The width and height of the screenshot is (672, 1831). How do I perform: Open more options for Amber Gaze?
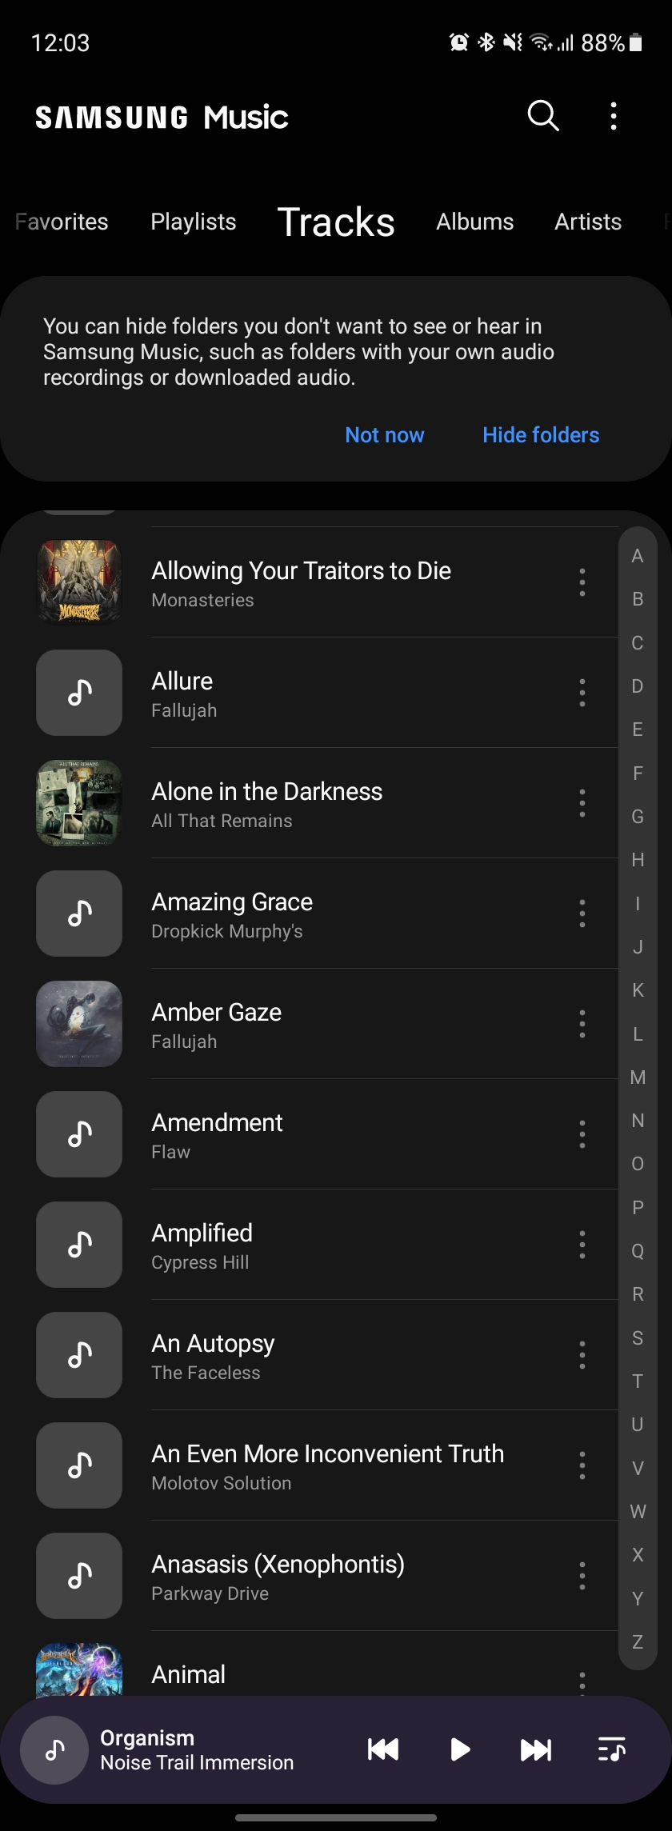pos(582,1024)
